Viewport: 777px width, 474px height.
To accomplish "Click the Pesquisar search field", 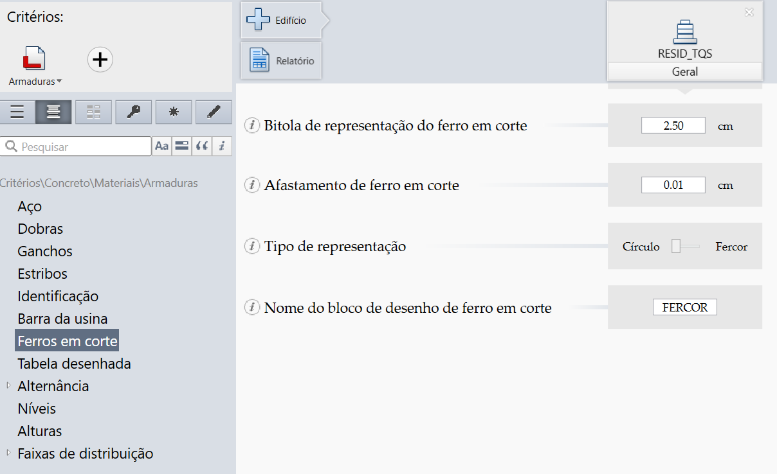I will point(76,146).
